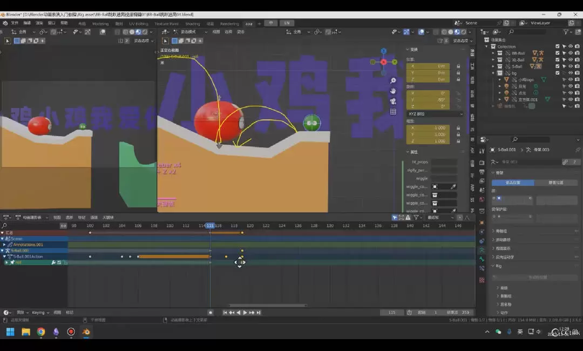This screenshot has width=583, height=351.
Task: Toggle lock on Location X field
Action: click(458, 66)
